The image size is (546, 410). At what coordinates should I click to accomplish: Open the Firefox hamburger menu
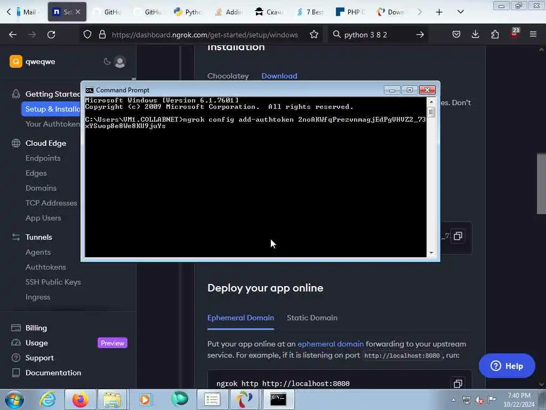533,34
